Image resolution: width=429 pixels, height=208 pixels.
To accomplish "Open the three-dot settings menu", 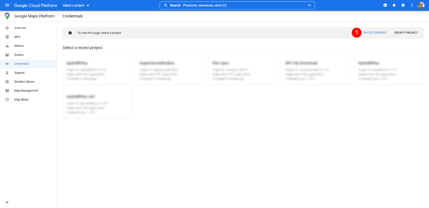I will coord(412,5).
